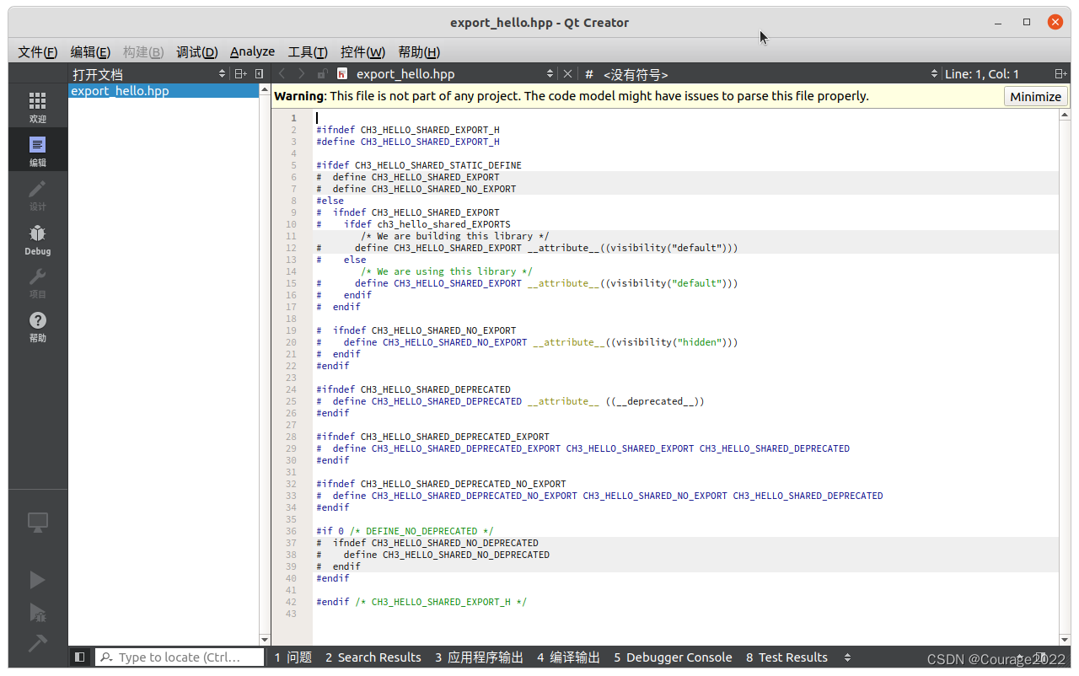Close the export_hello.hpp document
1079x676 pixels.
567,74
